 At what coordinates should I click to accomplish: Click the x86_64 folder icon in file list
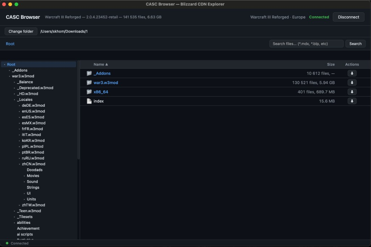[x=89, y=91]
